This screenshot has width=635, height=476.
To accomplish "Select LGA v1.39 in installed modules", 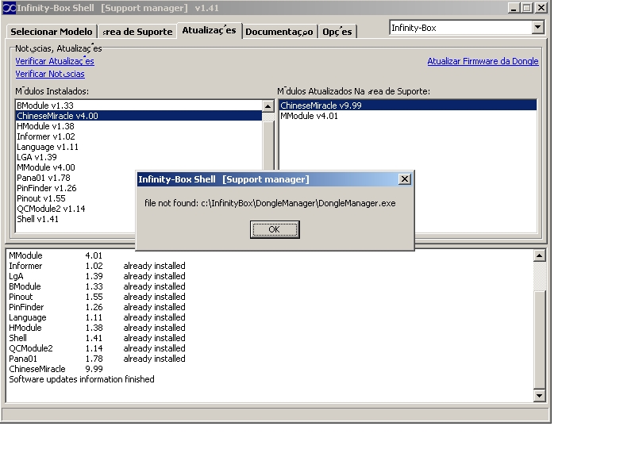I will 139,157.
